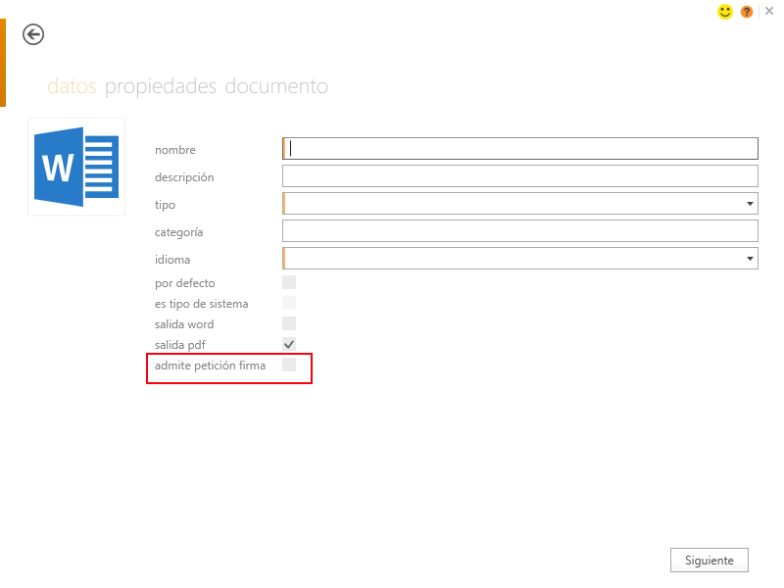Check the 'salida word' checkbox

pyautogui.click(x=289, y=324)
